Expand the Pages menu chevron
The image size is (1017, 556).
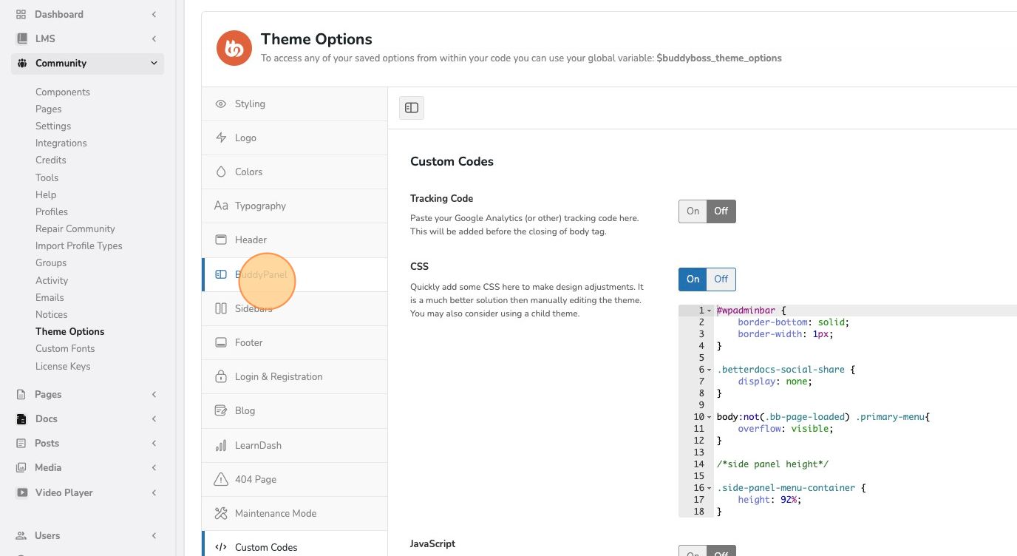[154, 394]
